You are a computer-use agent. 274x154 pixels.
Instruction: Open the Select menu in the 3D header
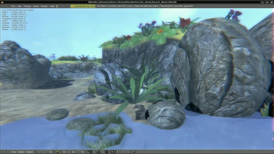pos(21,152)
